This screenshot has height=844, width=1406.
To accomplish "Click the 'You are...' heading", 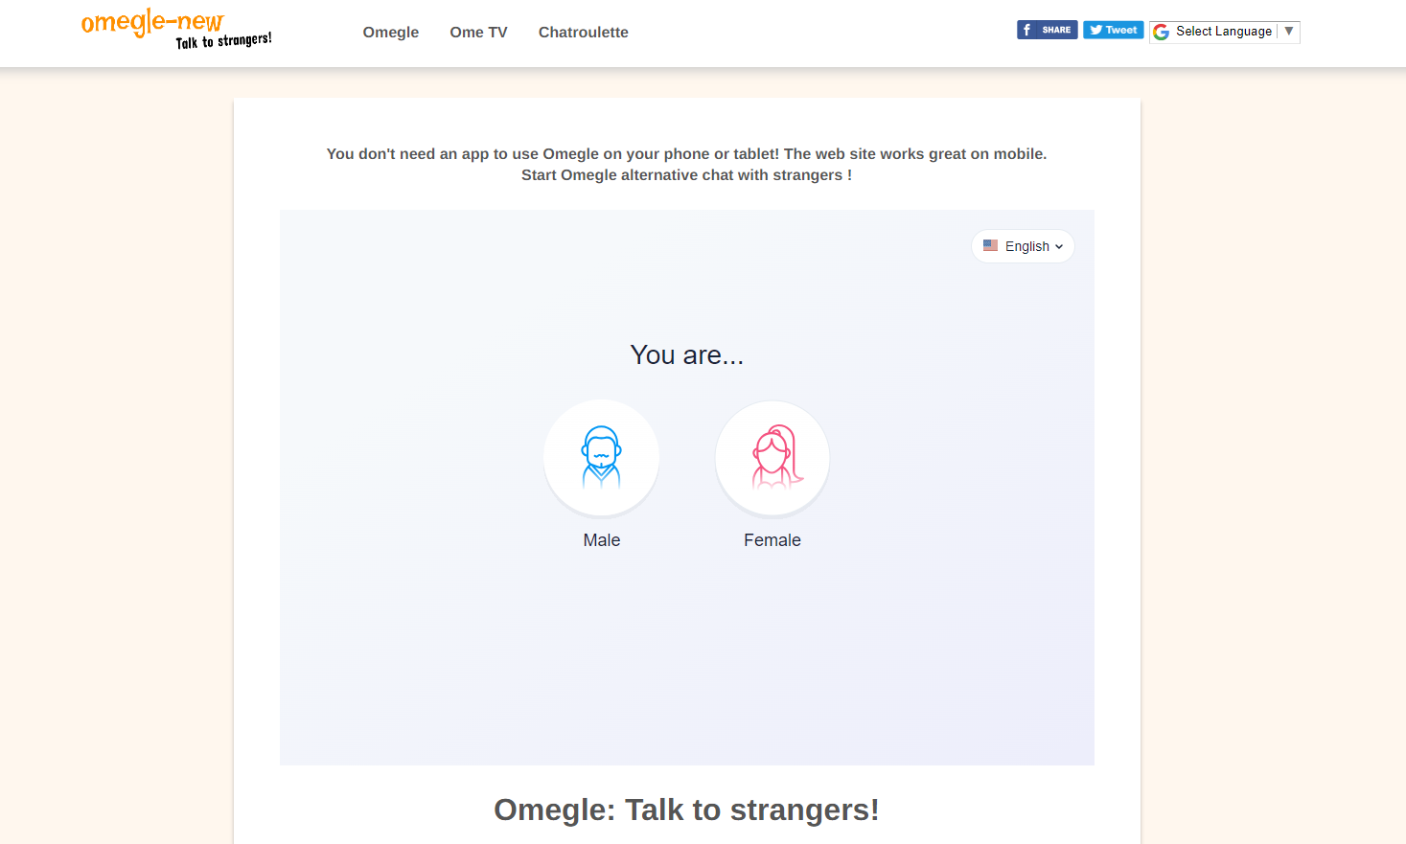I will click(x=686, y=355).
